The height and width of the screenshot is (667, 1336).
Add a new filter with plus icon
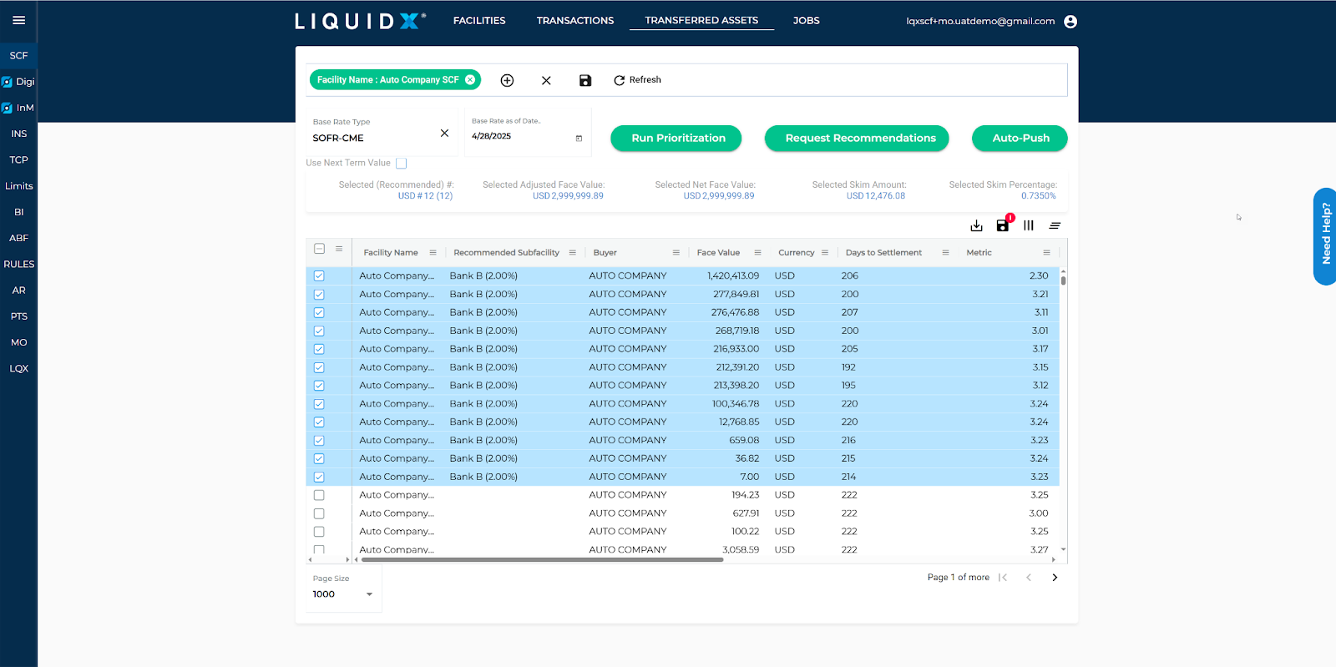coord(507,80)
